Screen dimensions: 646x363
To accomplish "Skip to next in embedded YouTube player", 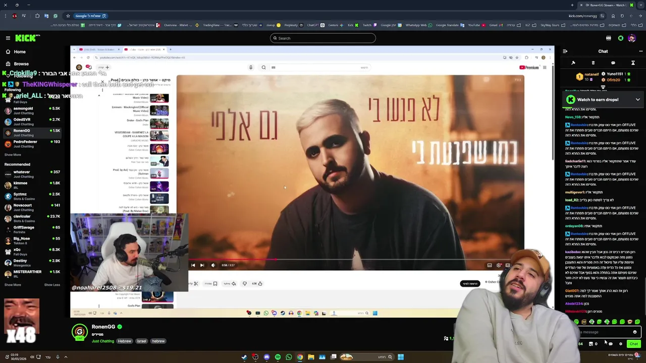I will click(202, 265).
